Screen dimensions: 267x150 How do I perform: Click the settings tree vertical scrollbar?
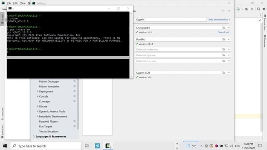pos(78,104)
